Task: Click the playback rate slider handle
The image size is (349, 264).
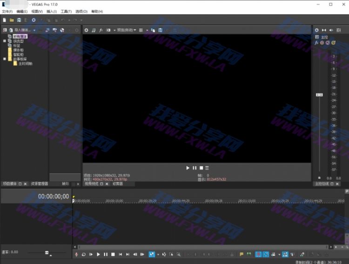Action: pyautogui.click(x=47, y=252)
